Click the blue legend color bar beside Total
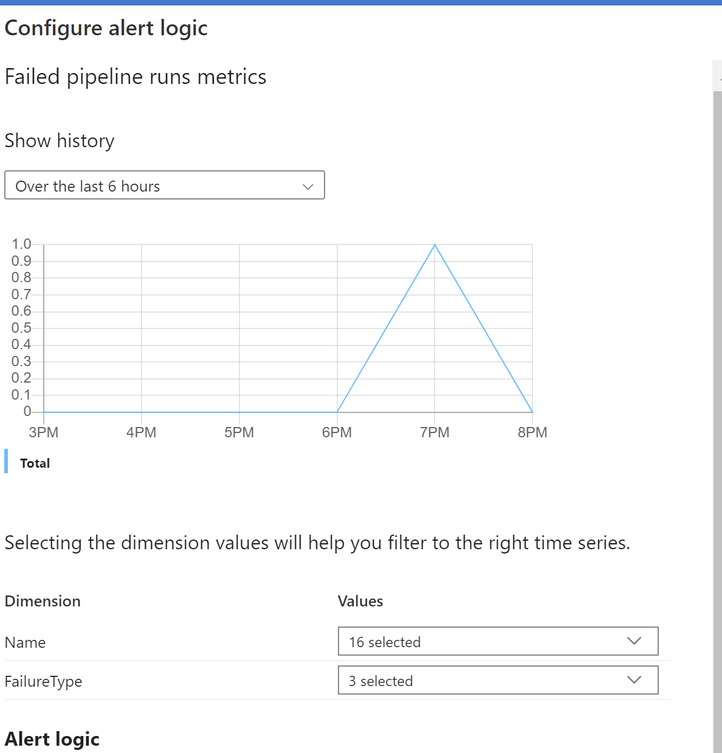The height and width of the screenshot is (753, 722). [x=6, y=462]
